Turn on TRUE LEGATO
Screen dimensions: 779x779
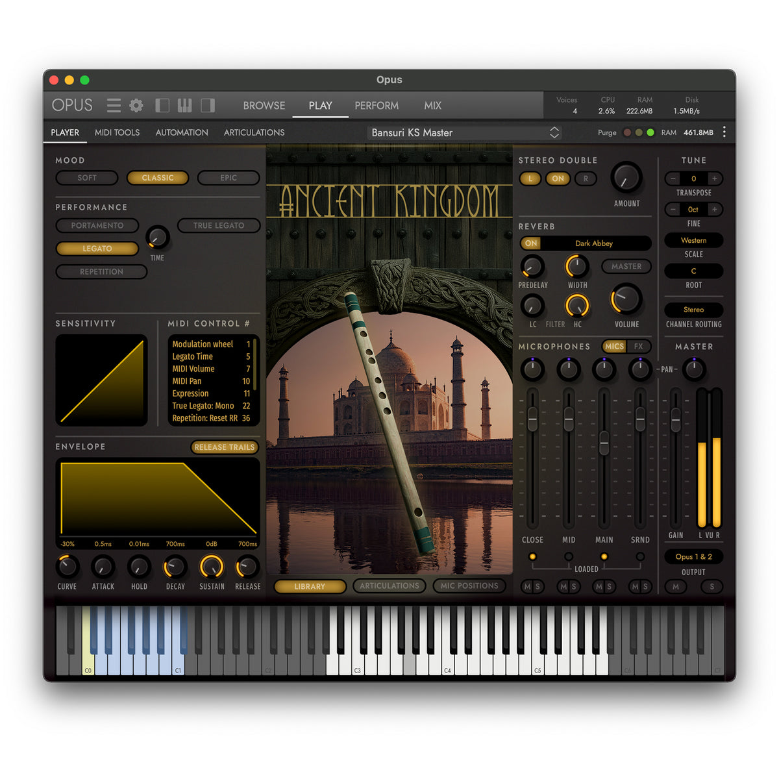219,225
